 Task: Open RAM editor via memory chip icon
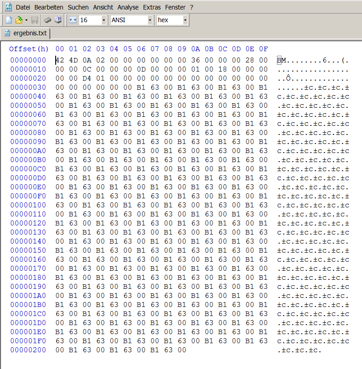click(48, 20)
